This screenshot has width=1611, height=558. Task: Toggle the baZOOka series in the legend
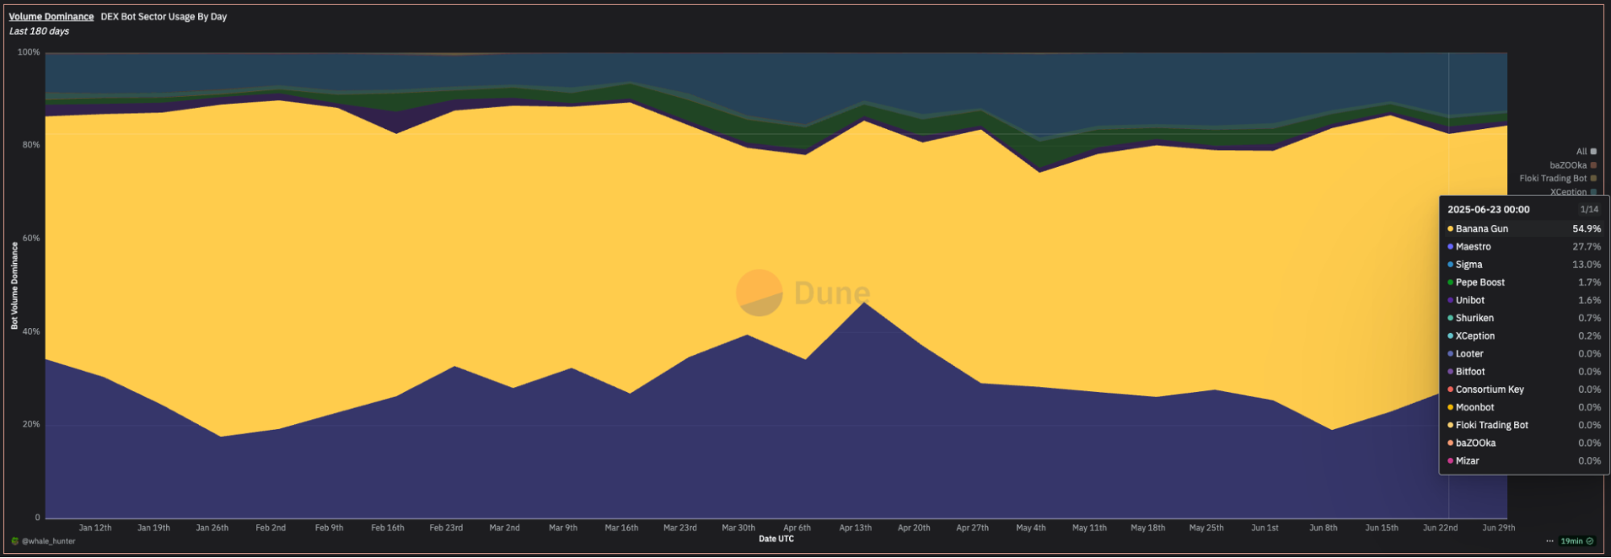tap(1573, 164)
